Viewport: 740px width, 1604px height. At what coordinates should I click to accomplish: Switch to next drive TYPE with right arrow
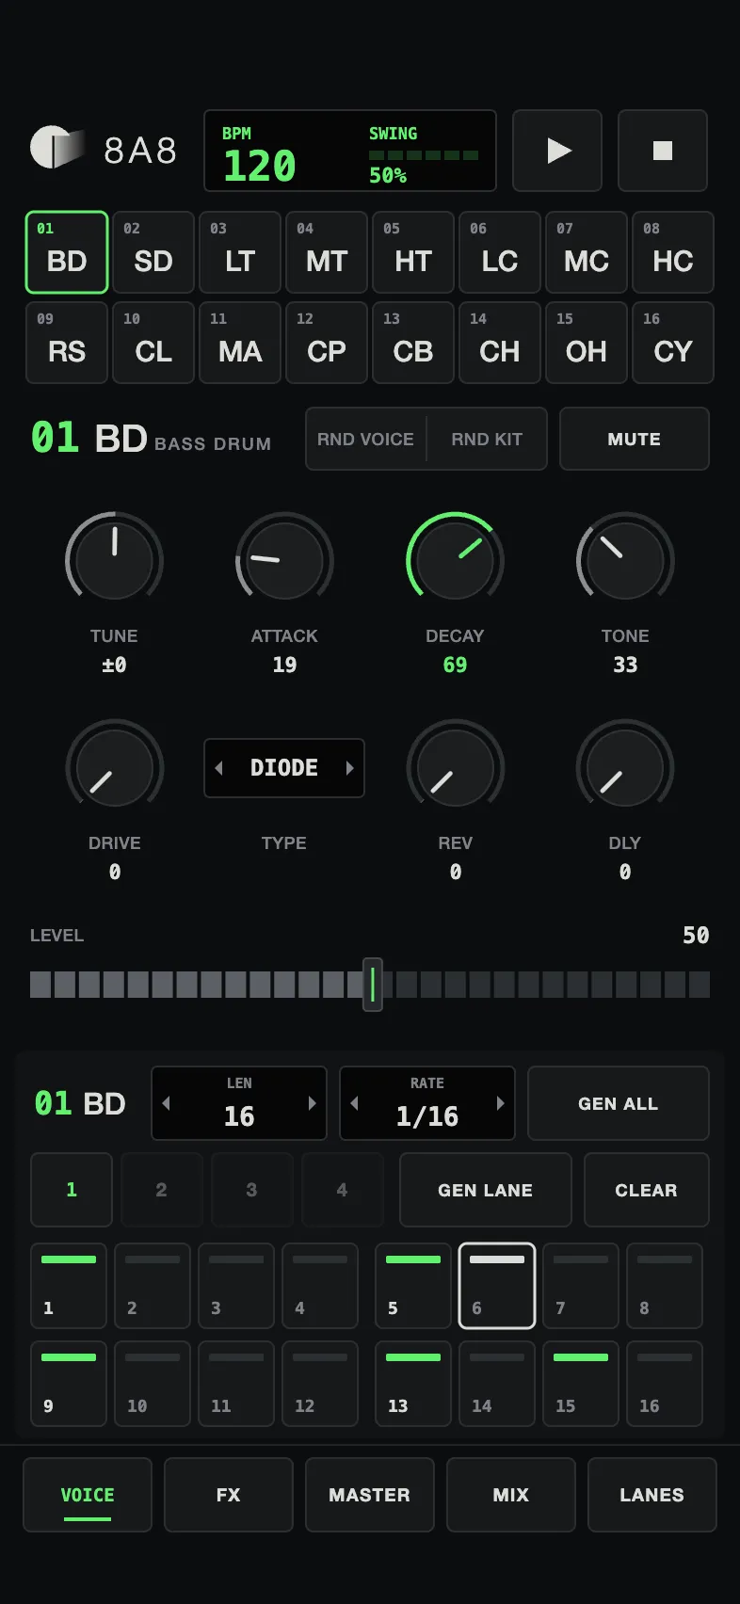coord(349,768)
